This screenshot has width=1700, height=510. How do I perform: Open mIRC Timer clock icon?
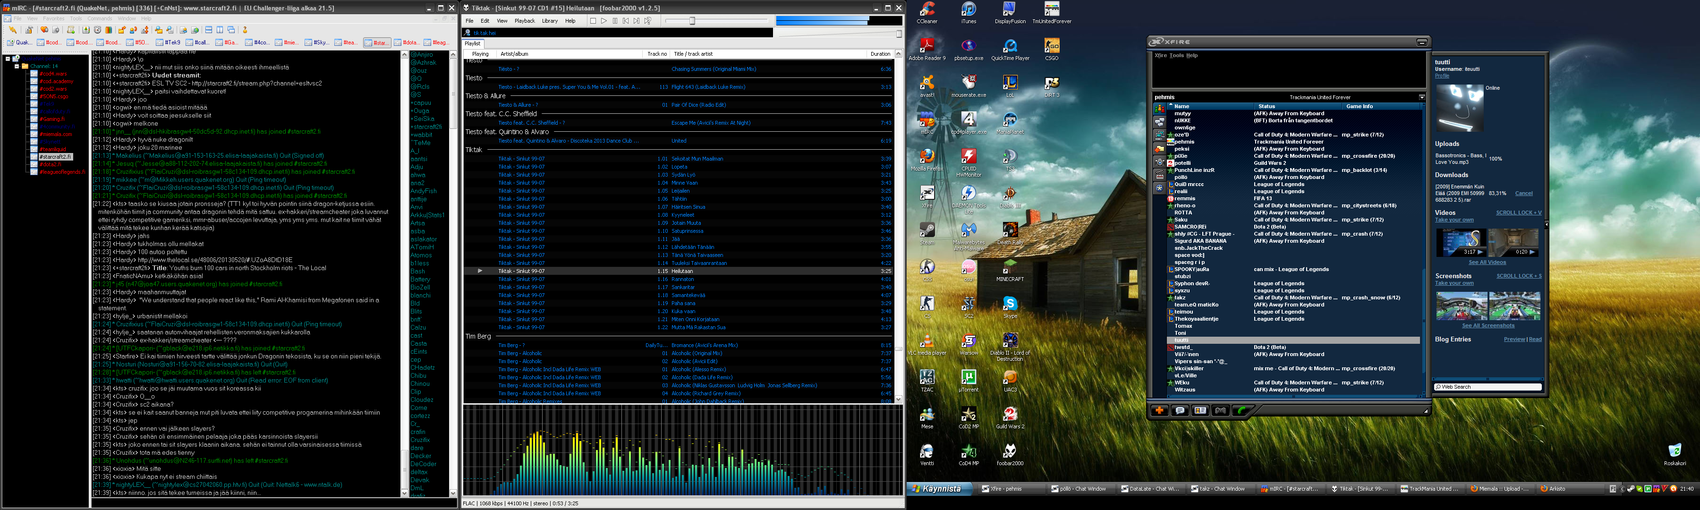98,30
